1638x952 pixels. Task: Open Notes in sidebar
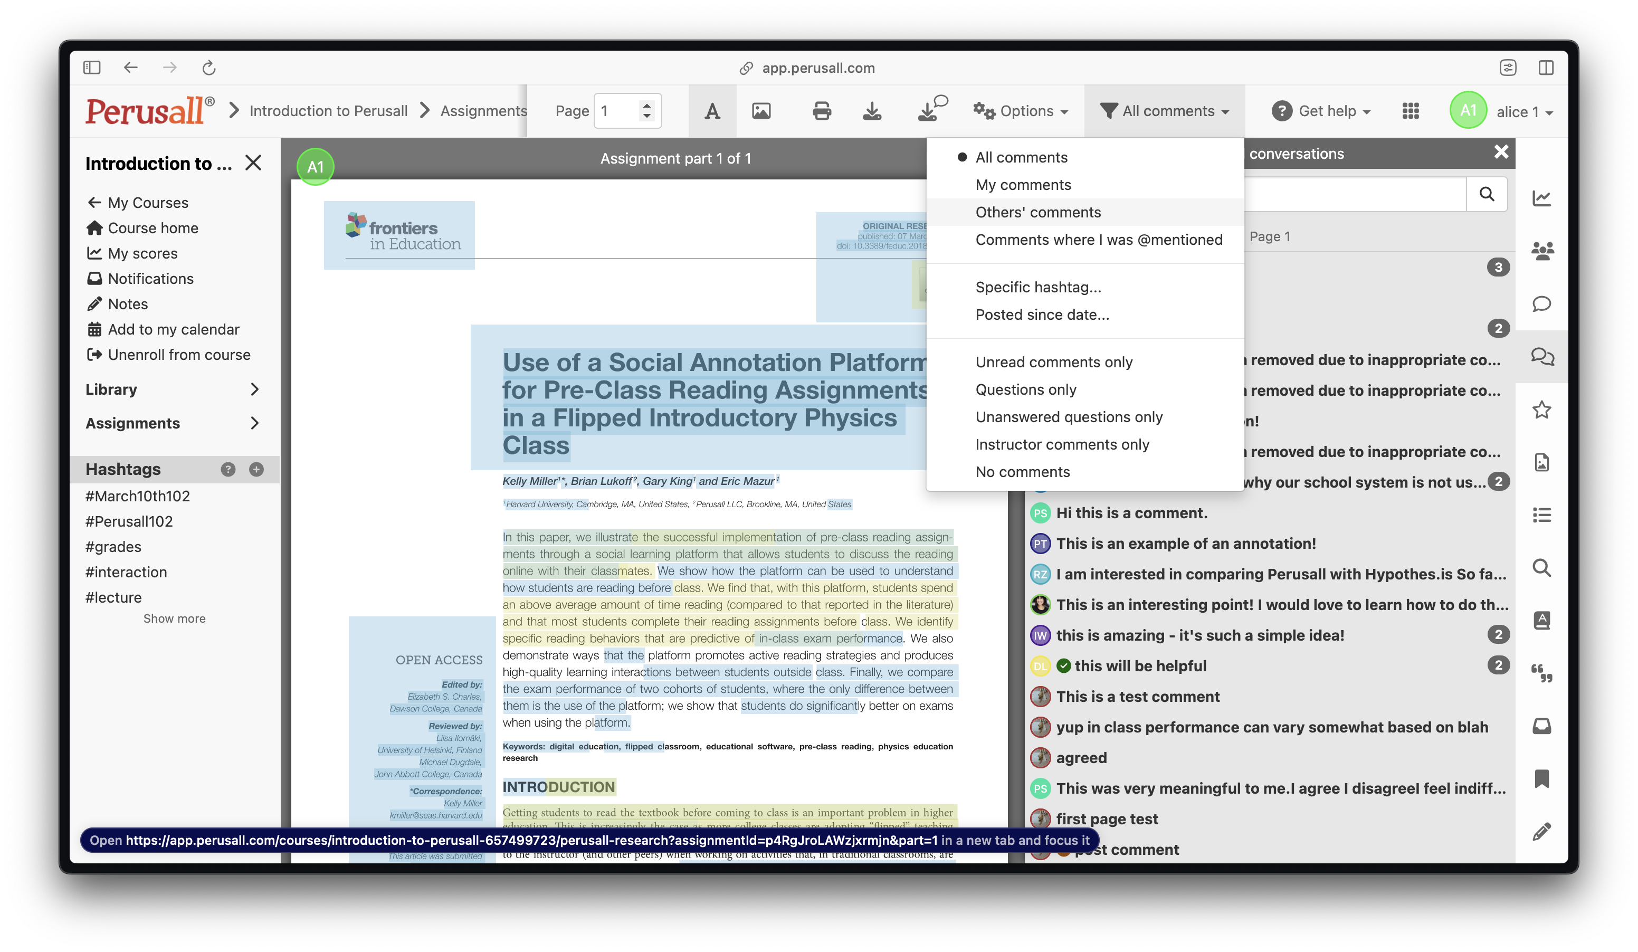click(x=117, y=304)
